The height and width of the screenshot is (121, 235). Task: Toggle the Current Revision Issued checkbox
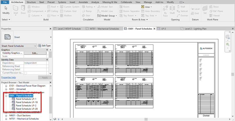[x=26, y=73]
